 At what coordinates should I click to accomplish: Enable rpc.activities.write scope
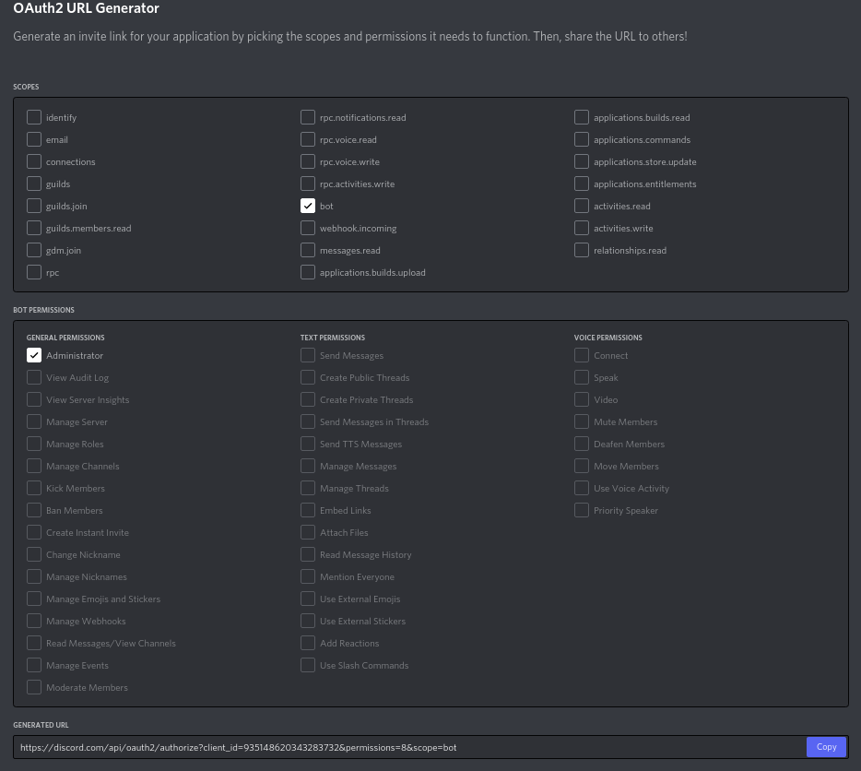tap(308, 184)
